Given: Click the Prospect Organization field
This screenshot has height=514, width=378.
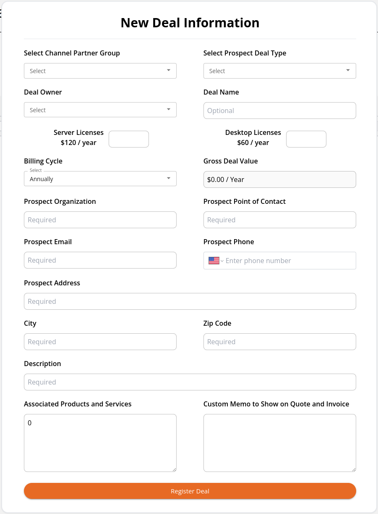Looking at the screenshot, I should pos(100,220).
